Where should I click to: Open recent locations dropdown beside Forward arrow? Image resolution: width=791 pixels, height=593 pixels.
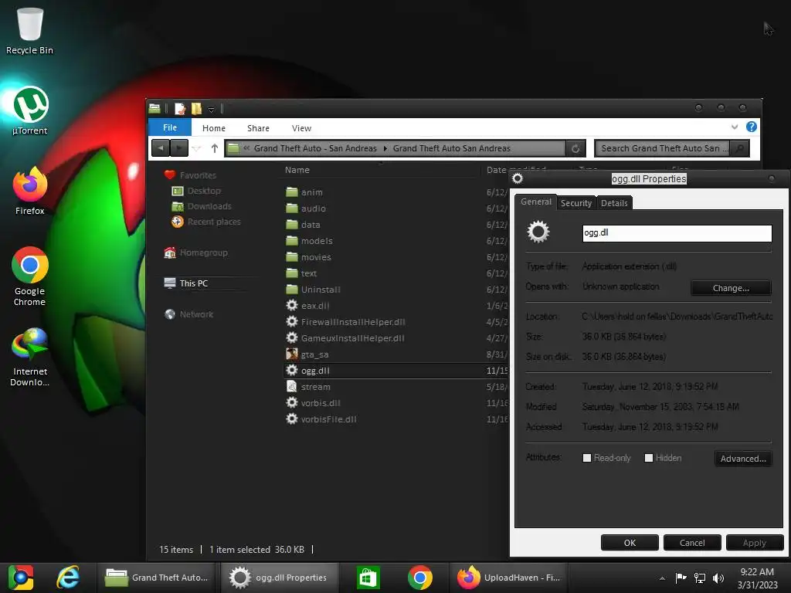click(197, 148)
